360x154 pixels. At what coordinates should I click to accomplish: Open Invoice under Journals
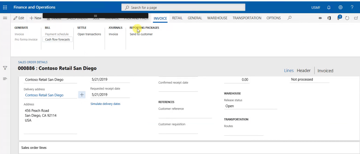113,34
